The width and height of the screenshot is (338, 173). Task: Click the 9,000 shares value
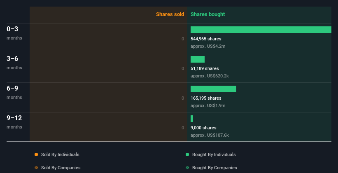coord(203,128)
